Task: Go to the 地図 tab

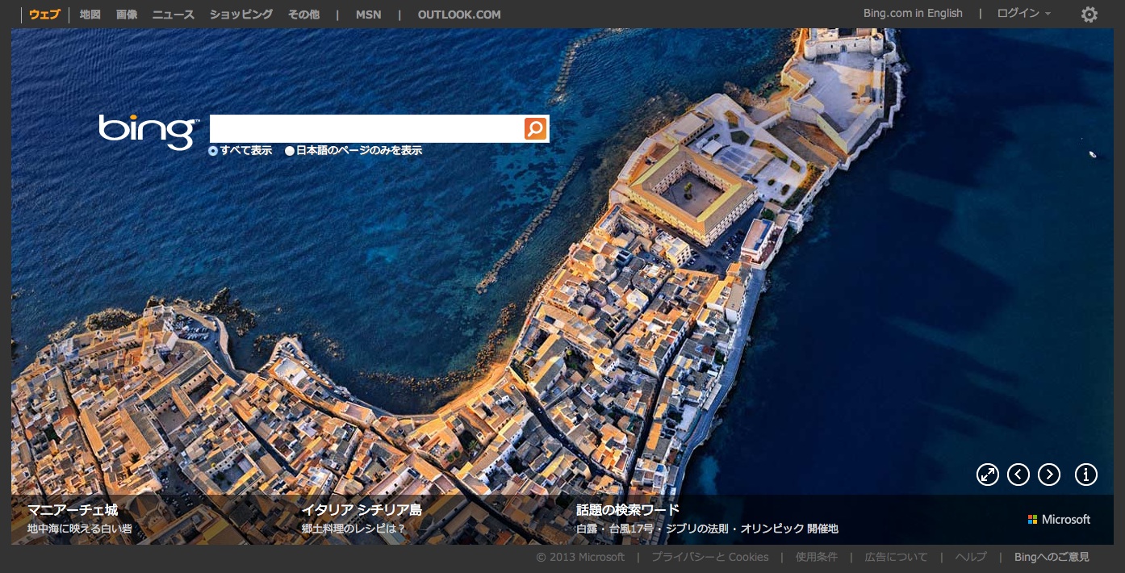Action: [90, 15]
